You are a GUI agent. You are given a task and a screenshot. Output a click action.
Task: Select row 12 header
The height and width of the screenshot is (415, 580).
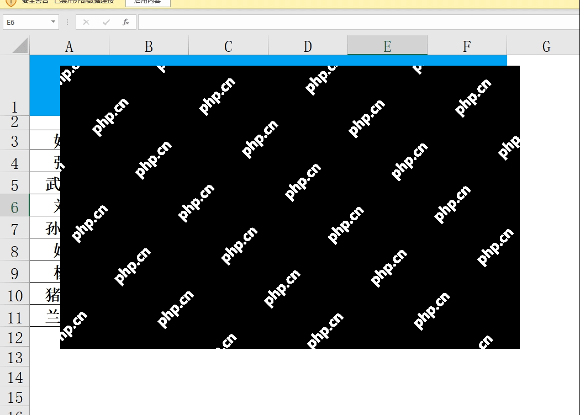tap(14, 336)
